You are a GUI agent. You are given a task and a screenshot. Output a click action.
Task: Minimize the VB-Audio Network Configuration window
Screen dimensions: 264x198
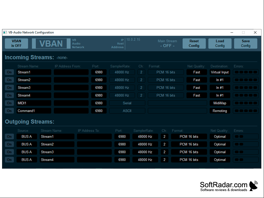232,32
